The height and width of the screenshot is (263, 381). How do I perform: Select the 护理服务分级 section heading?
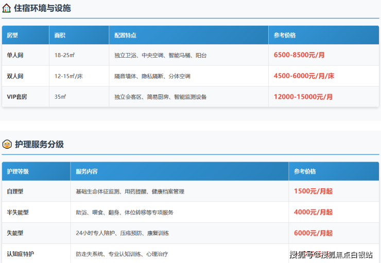pyautogui.click(x=39, y=145)
